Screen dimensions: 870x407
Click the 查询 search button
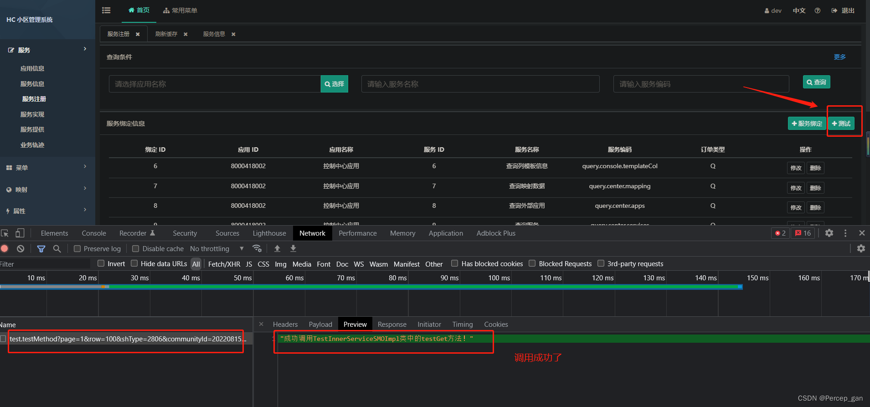click(x=816, y=82)
